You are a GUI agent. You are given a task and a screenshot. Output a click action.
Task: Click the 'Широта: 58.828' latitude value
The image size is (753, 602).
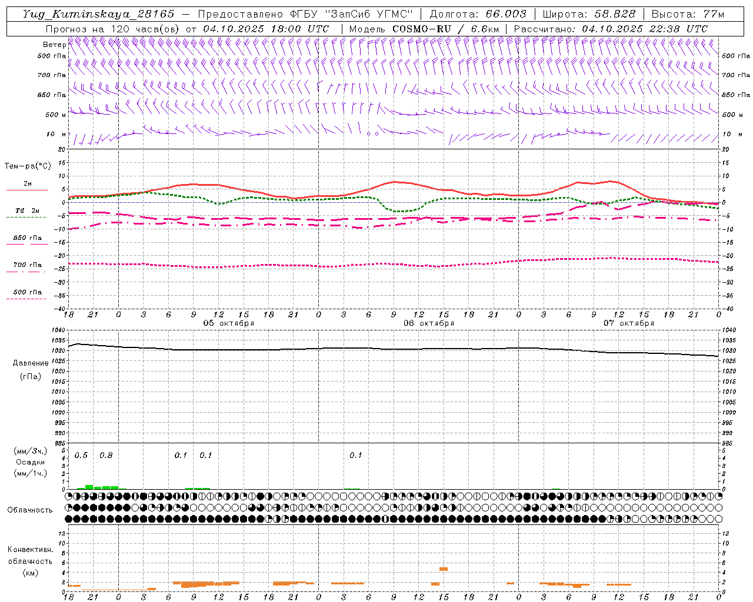point(589,14)
